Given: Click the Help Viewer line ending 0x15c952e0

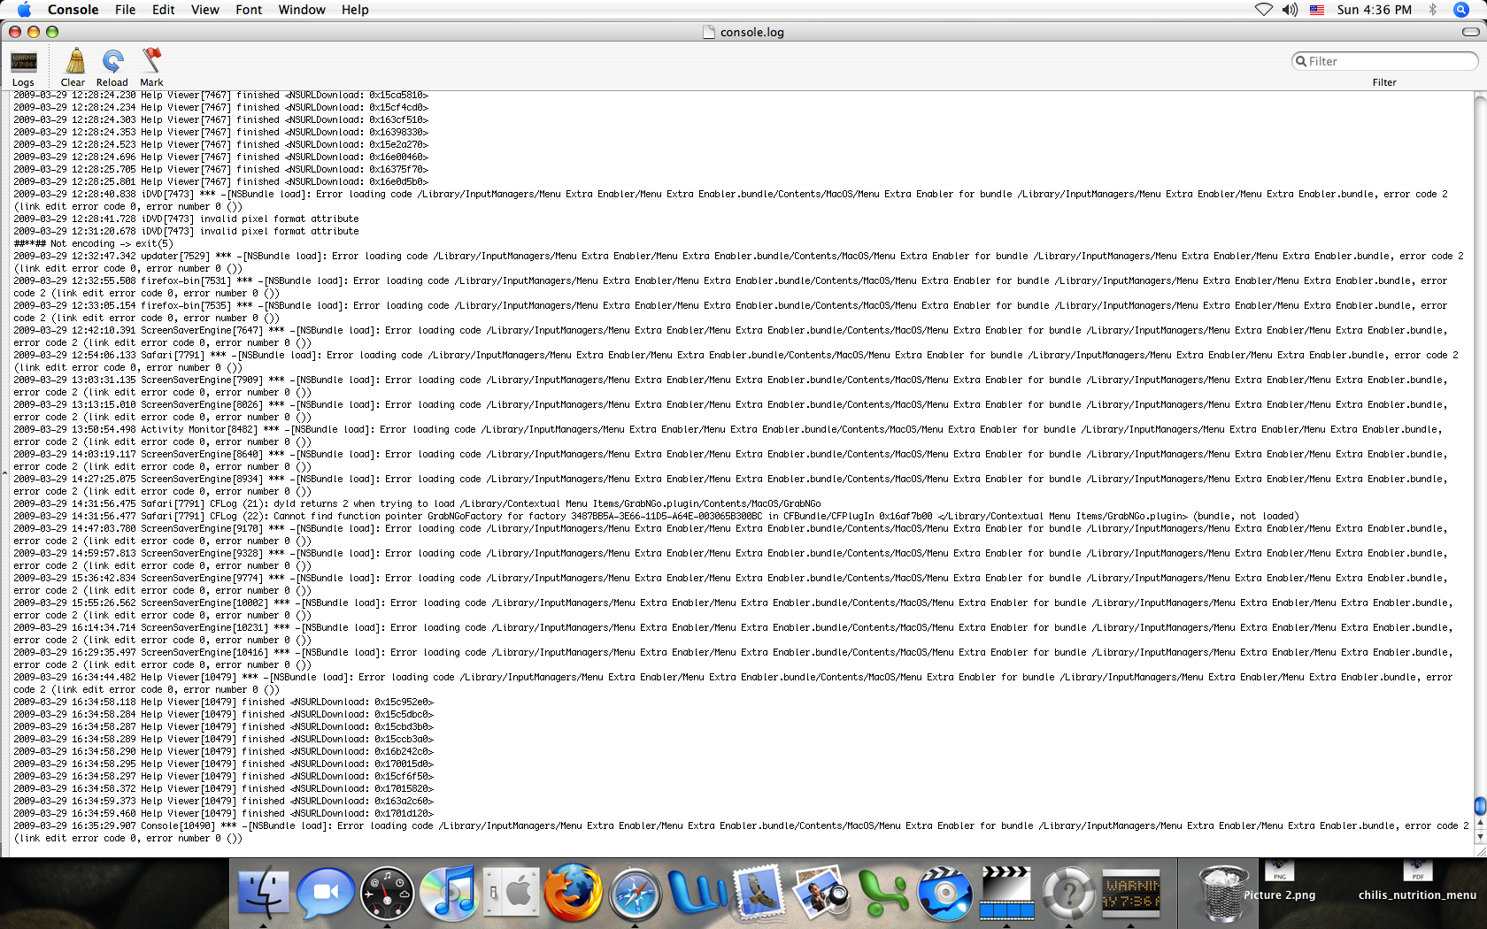Looking at the screenshot, I should click(x=223, y=702).
